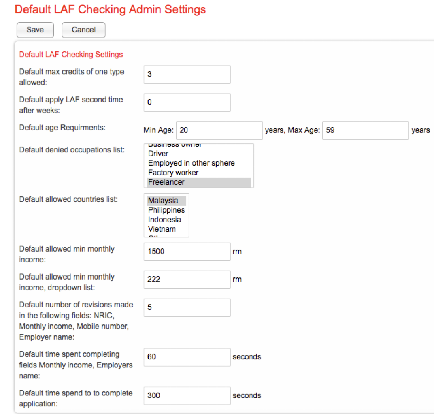Click the dropdown list income field showing 222
Viewport: 434px width, 414px height.
point(187,280)
